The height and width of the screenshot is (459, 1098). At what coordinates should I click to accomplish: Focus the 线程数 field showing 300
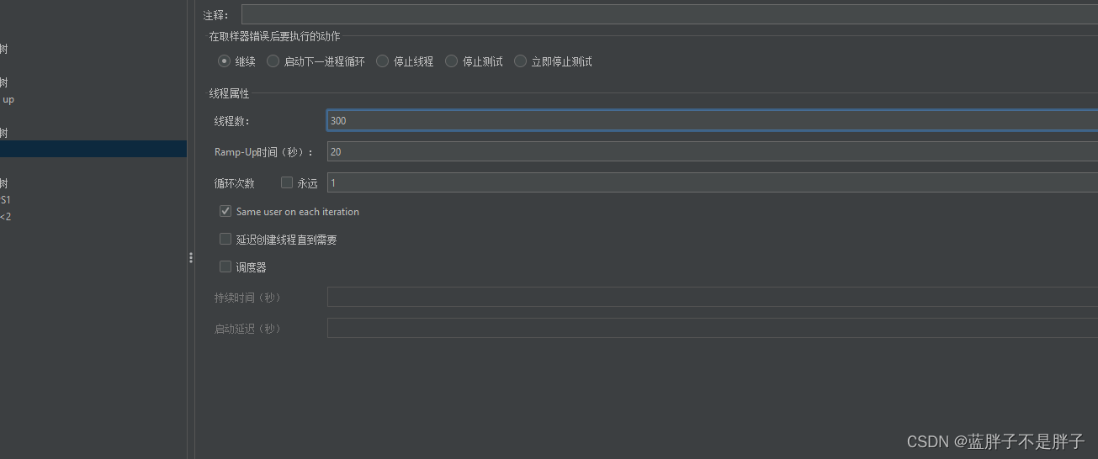713,120
